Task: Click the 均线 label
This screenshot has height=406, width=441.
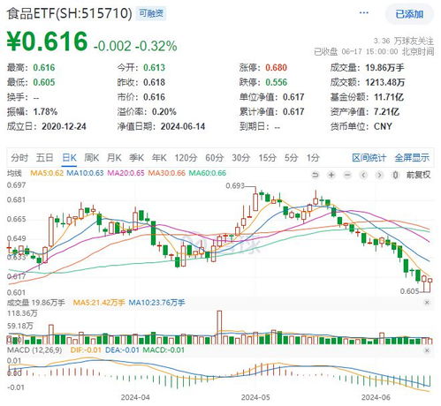Action: 14,173
